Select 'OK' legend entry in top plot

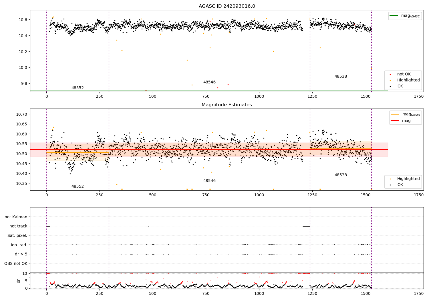400,86
